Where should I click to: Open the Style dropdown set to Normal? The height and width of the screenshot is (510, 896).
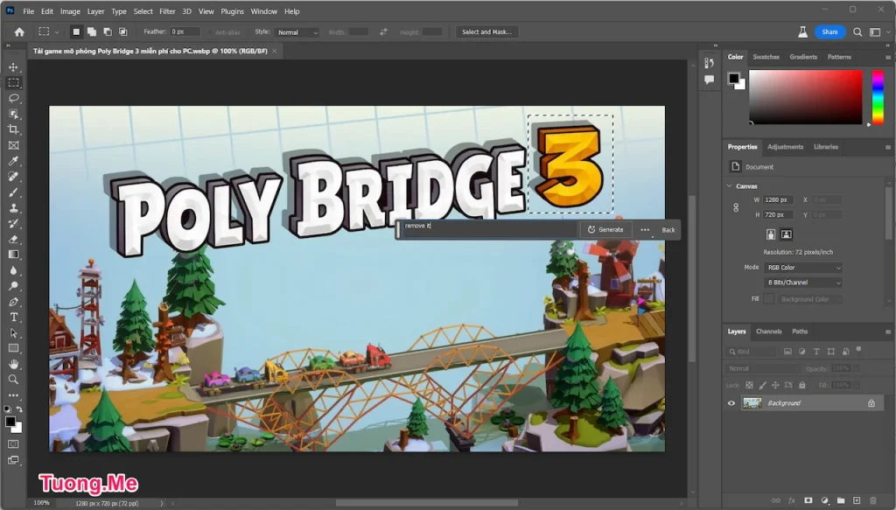pyautogui.click(x=297, y=32)
